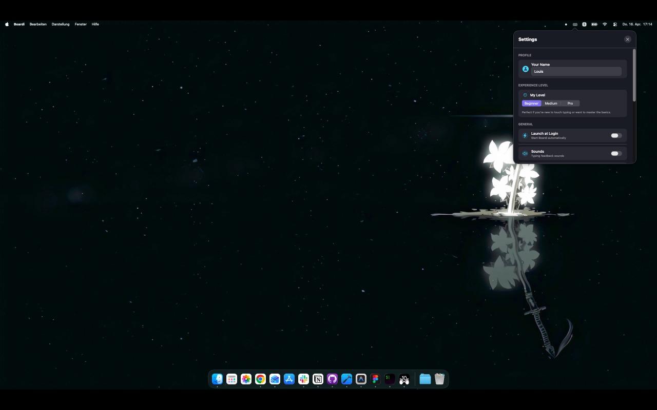Viewport: 657px width, 410px height.
Task: Open the blue card app after Chrome in dock
Action: 275,379
